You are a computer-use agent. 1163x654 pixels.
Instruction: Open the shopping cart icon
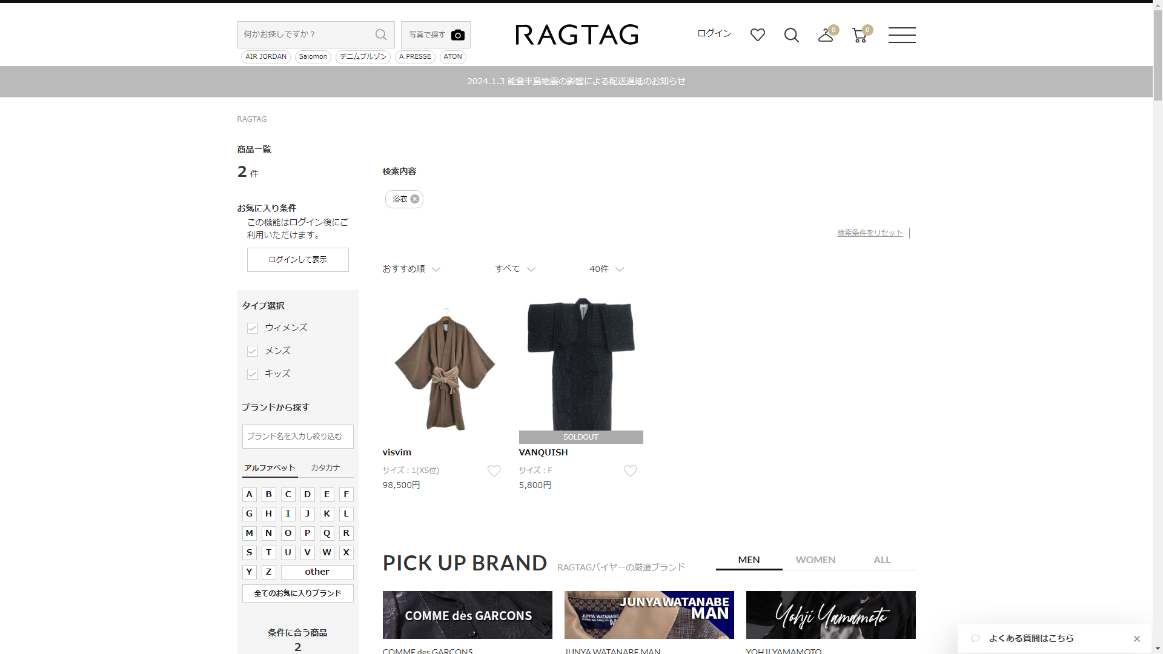tap(859, 36)
